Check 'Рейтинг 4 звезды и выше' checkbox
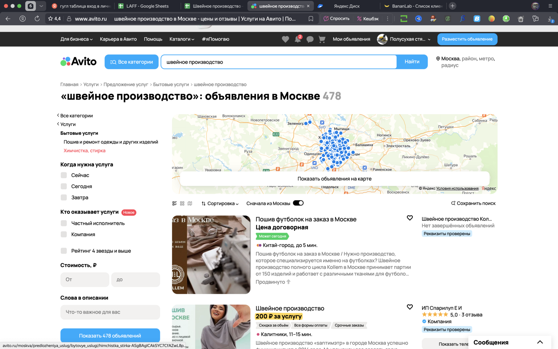The image size is (558, 349). click(x=64, y=251)
